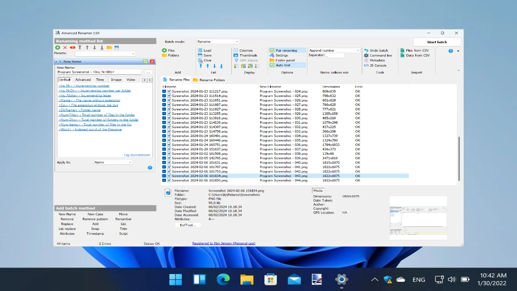The image size is (517, 291).
Task: Open the Metadata tool
Action: [374, 60]
